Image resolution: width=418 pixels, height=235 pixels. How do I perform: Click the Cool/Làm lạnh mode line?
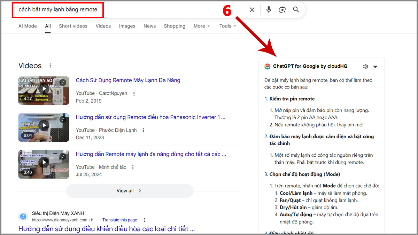tap(323, 193)
